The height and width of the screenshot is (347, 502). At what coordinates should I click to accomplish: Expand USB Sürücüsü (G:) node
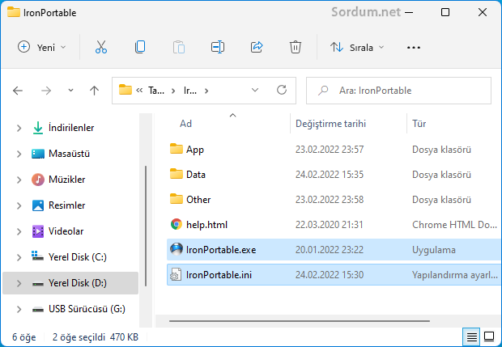click(x=19, y=309)
